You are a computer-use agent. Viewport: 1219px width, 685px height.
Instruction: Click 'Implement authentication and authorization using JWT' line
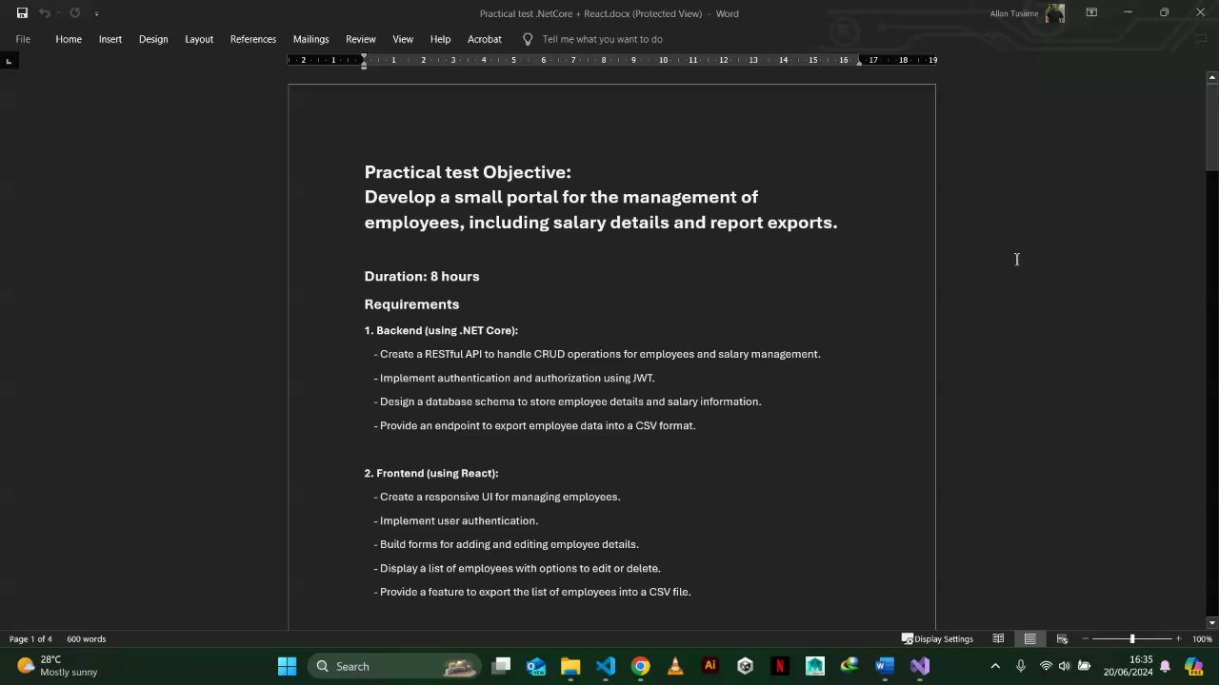click(x=514, y=378)
